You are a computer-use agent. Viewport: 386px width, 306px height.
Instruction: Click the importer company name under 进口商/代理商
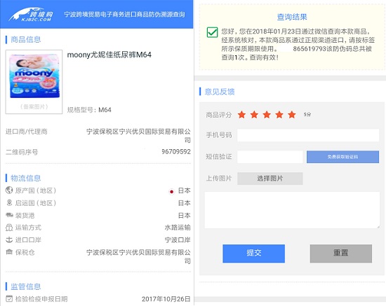click(x=138, y=136)
